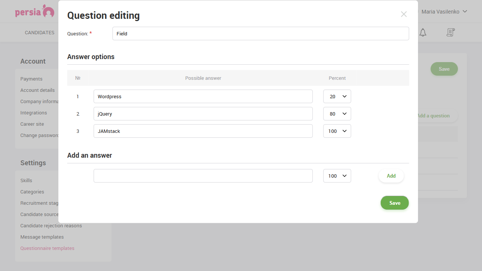The height and width of the screenshot is (271, 482).
Task: Click the persia logo
Action: tap(35, 11)
